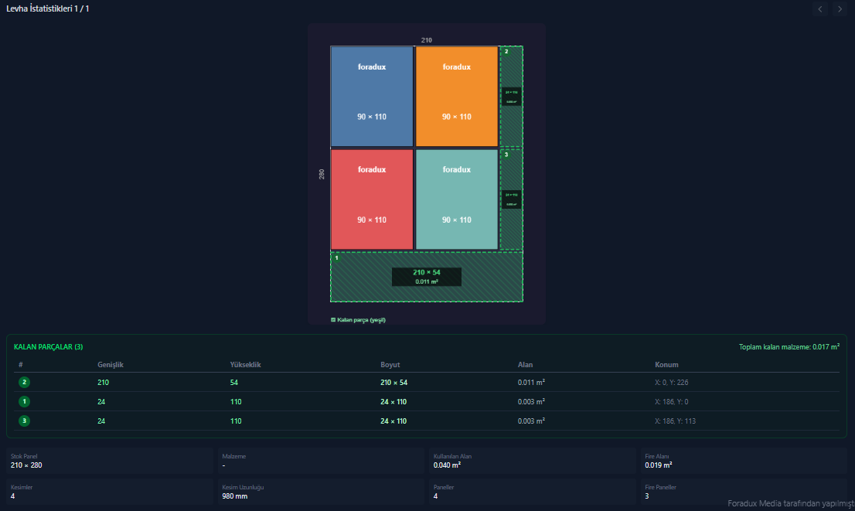The image size is (855, 511).
Task: Click the Alan column header
Action: click(x=525, y=364)
